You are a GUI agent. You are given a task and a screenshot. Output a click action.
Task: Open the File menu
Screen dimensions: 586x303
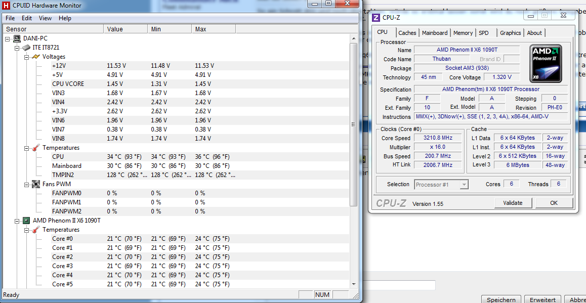tap(10, 18)
